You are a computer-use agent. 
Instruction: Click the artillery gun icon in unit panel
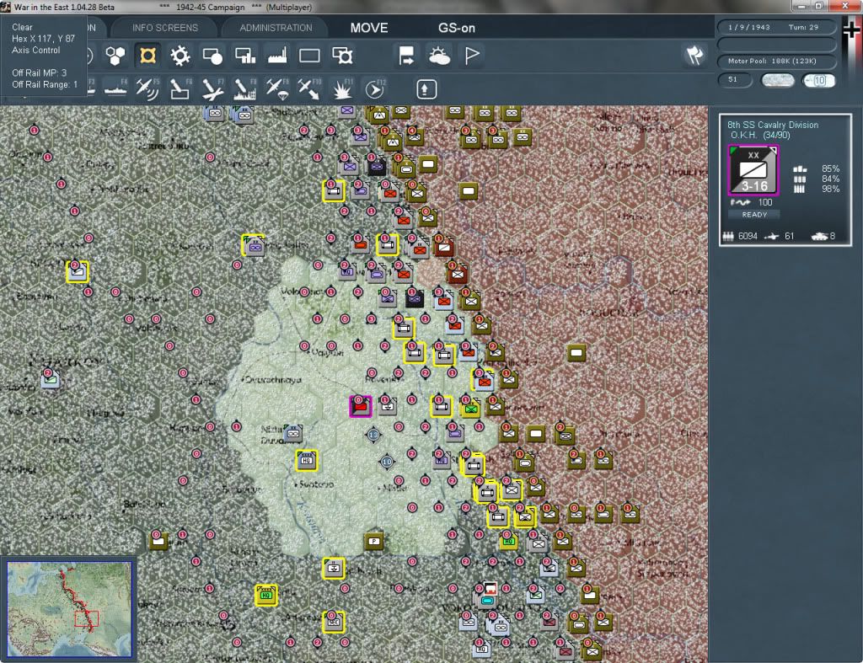(771, 237)
